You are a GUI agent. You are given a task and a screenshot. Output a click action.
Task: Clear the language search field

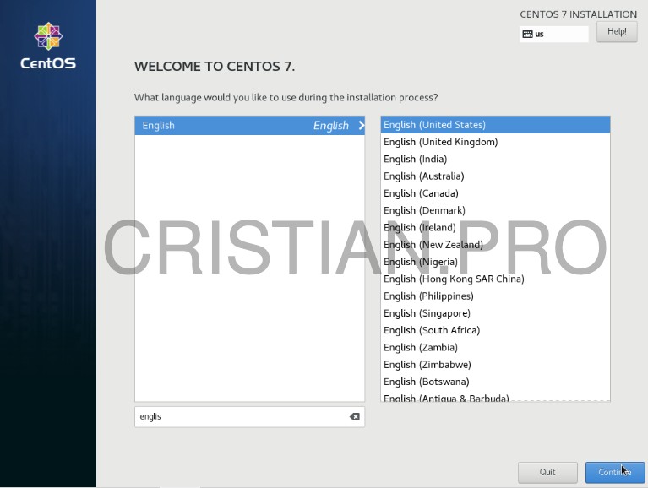click(355, 416)
